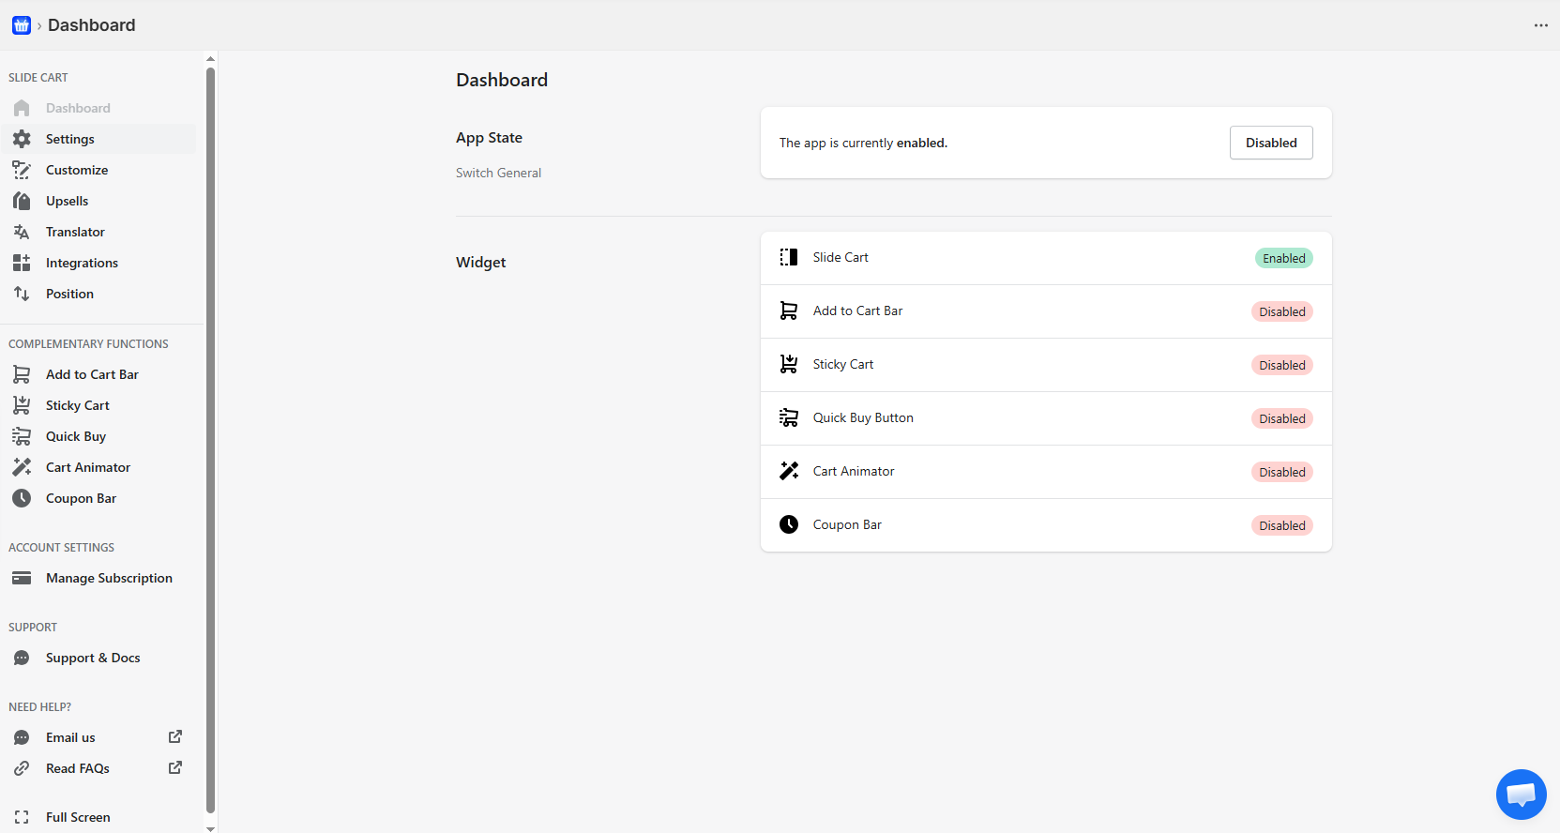Click the Translator language icon
The width and height of the screenshot is (1560, 833).
click(22, 232)
